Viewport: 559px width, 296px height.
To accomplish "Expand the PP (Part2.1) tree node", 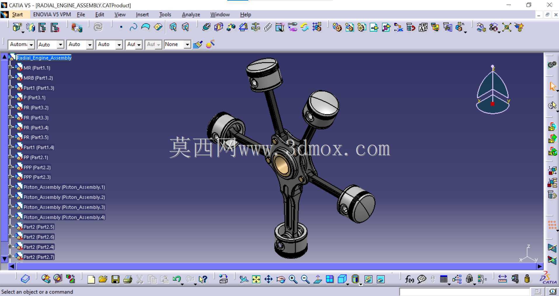I will click(x=10, y=157).
